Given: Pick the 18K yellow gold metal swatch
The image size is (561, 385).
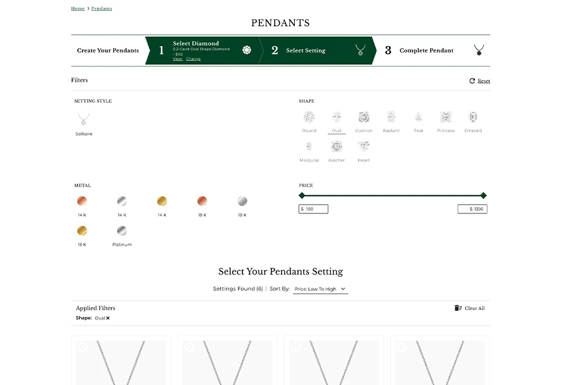Looking at the screenshot, I should point(82,231).
